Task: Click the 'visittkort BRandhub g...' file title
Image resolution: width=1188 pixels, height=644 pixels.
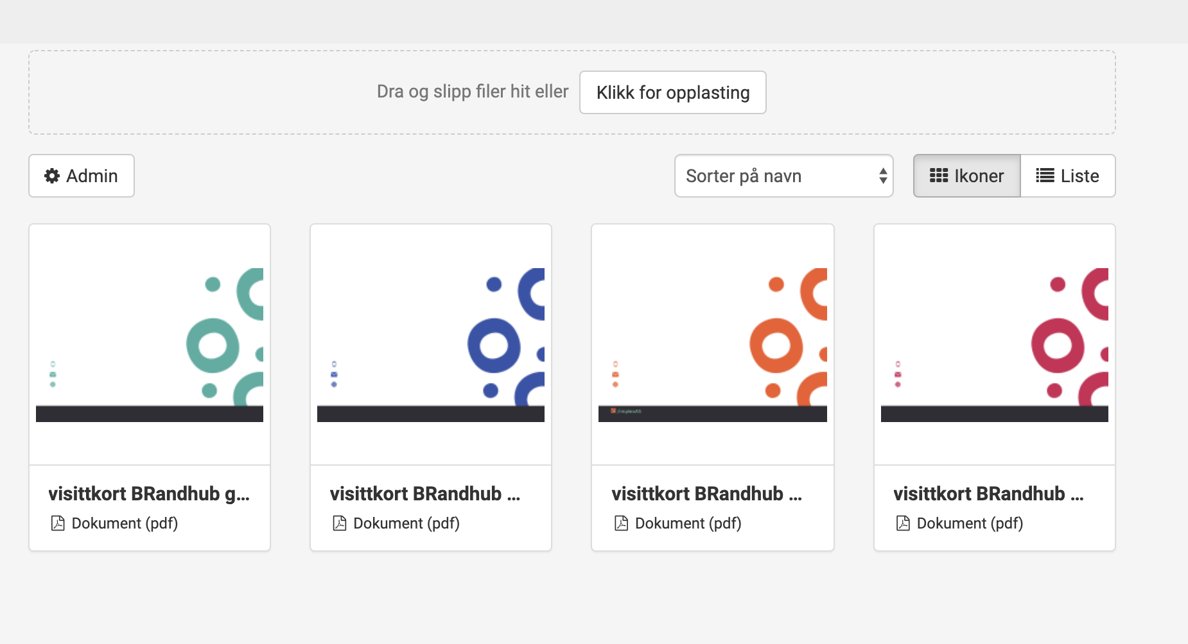Action: click(149, 494)
